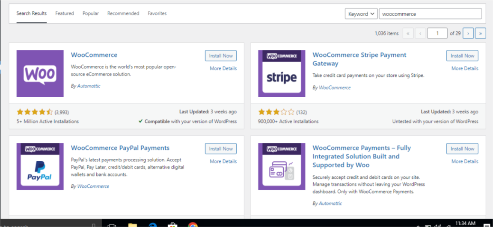Open the WooCommerce PayPal Payments title link

120,148
